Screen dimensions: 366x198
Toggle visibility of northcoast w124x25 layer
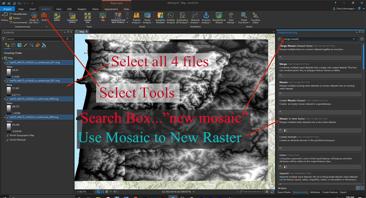tap(7, 117)
